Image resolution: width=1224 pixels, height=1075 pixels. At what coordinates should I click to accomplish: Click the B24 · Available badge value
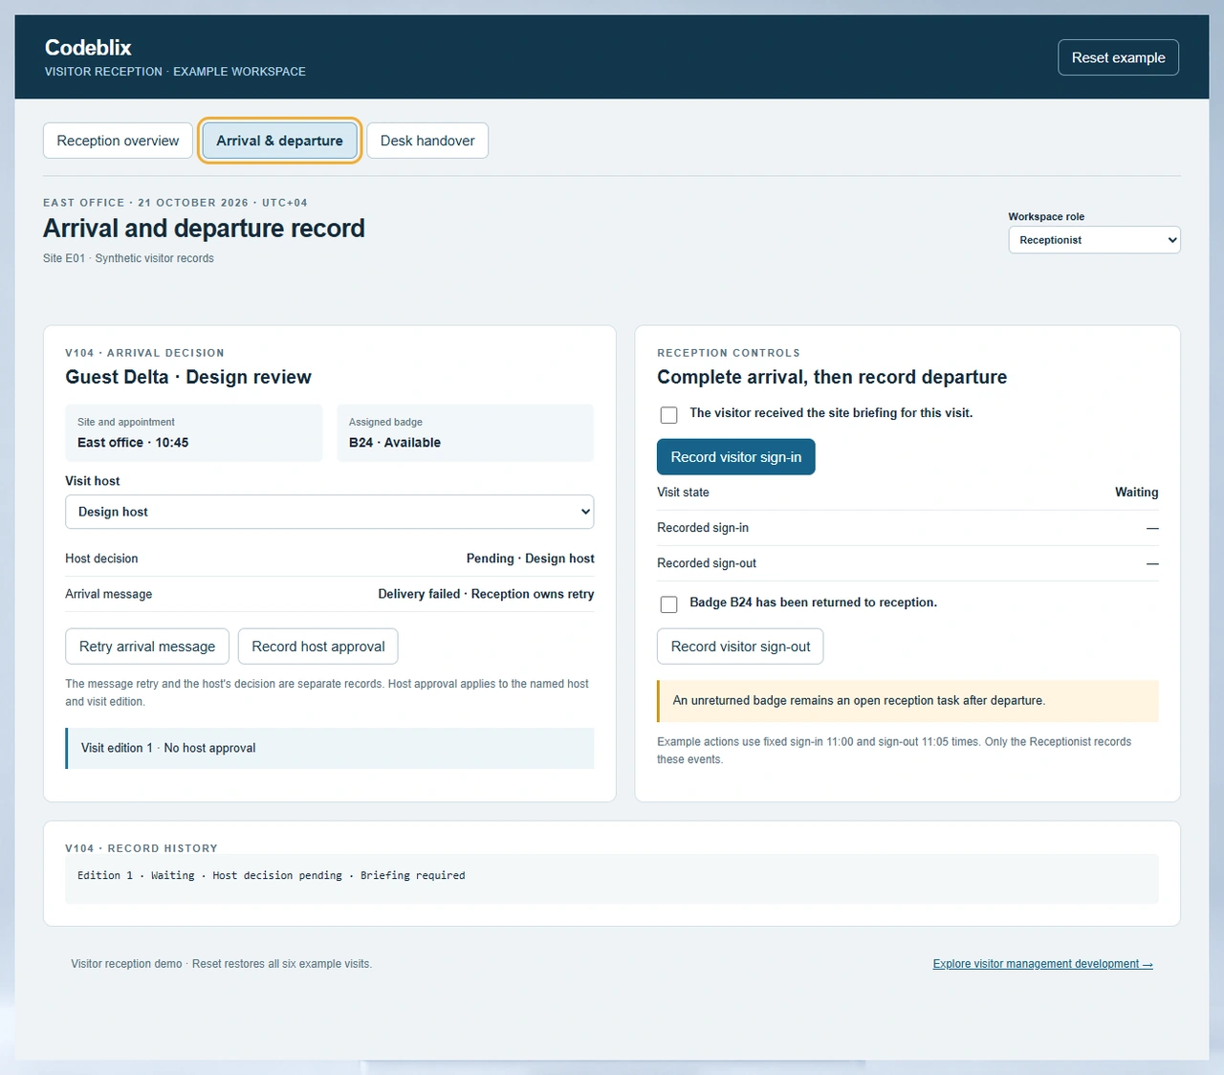click(x=395, y=443)
